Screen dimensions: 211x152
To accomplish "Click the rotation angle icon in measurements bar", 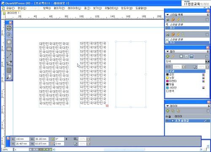I will [53, 139].
